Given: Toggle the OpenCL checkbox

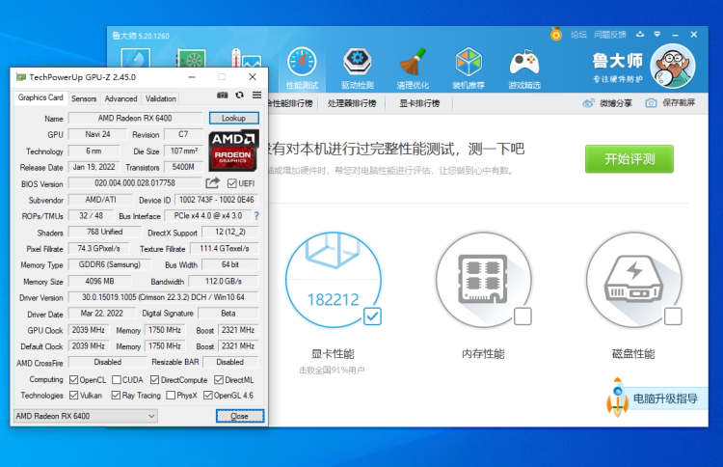Looking at the screenshot, I should coord(74,380).
